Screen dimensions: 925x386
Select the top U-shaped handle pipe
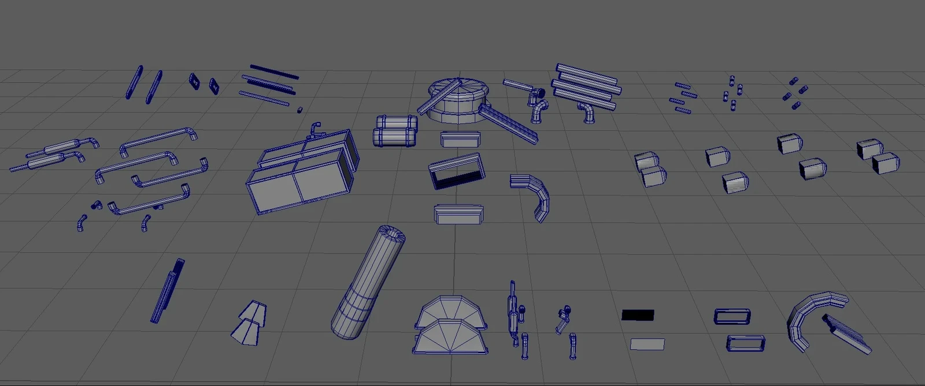[x=158, y=142]
